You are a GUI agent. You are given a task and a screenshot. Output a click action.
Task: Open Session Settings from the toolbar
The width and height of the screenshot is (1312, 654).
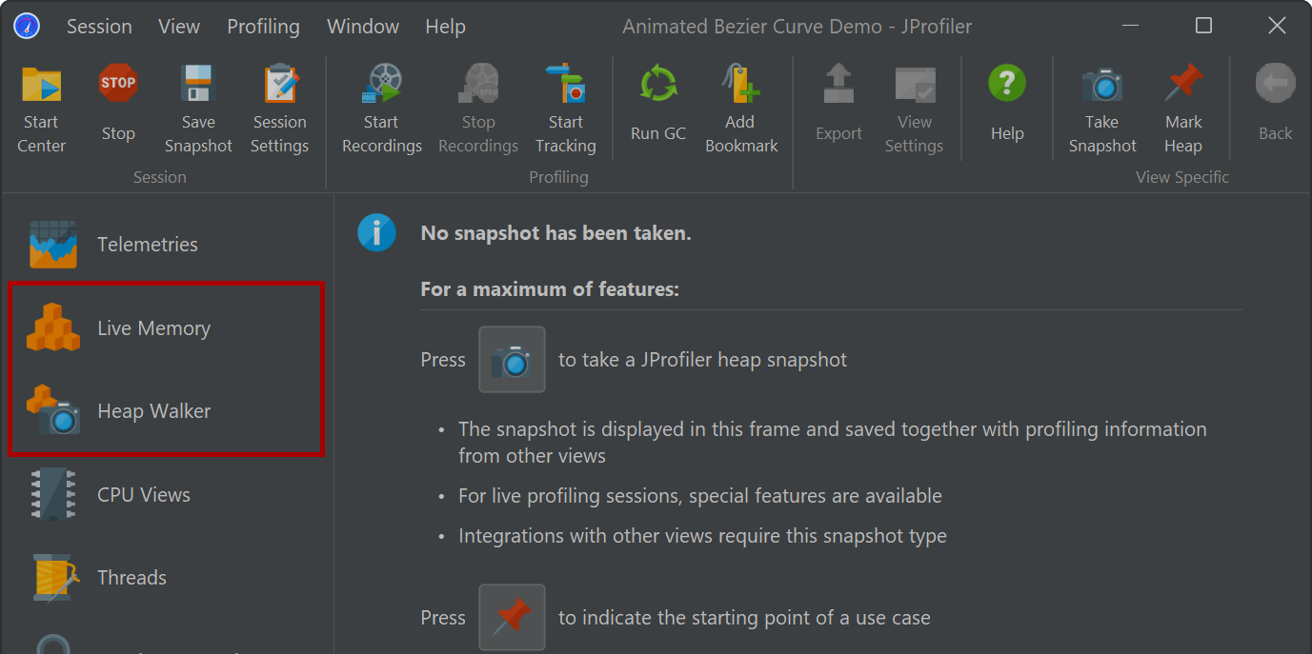280,84
